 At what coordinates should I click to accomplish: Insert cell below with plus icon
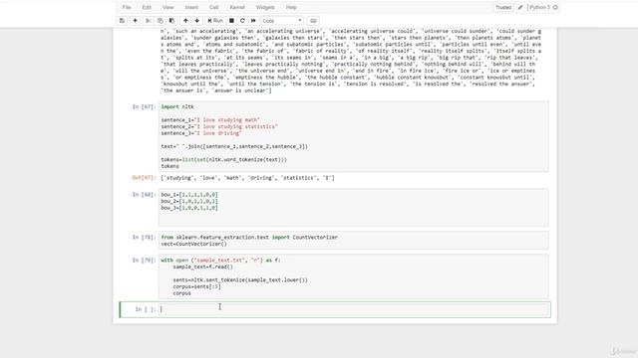pyautogui.click(x=136, y=21)
